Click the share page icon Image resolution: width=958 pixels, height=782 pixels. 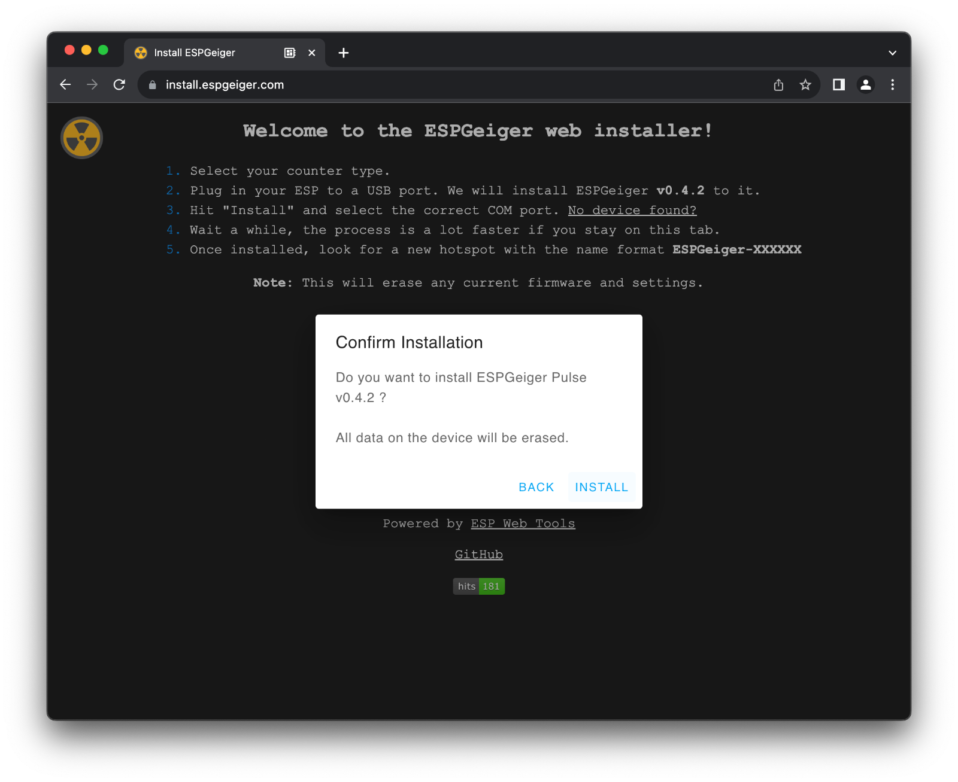coord(778,85)
